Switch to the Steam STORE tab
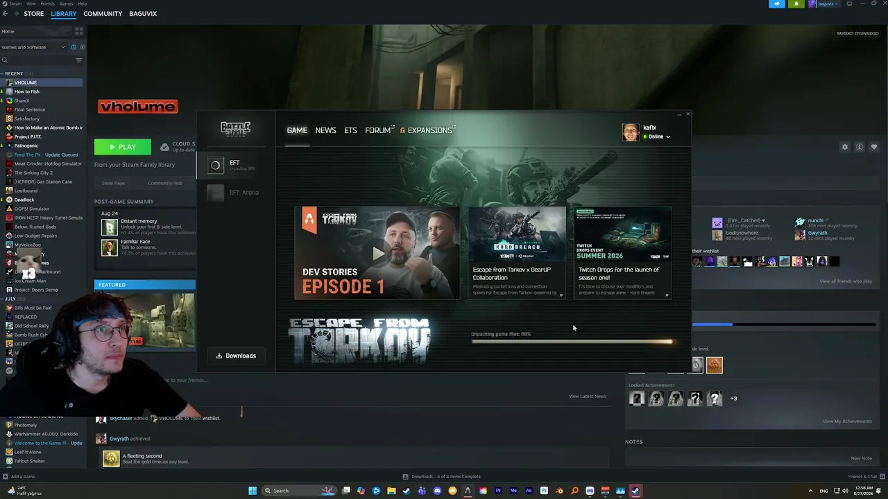 33,14
